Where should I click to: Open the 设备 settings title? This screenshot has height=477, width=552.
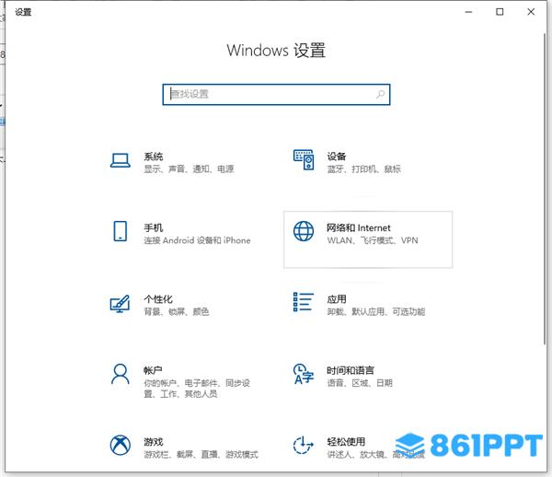click(x=337, y=157)
